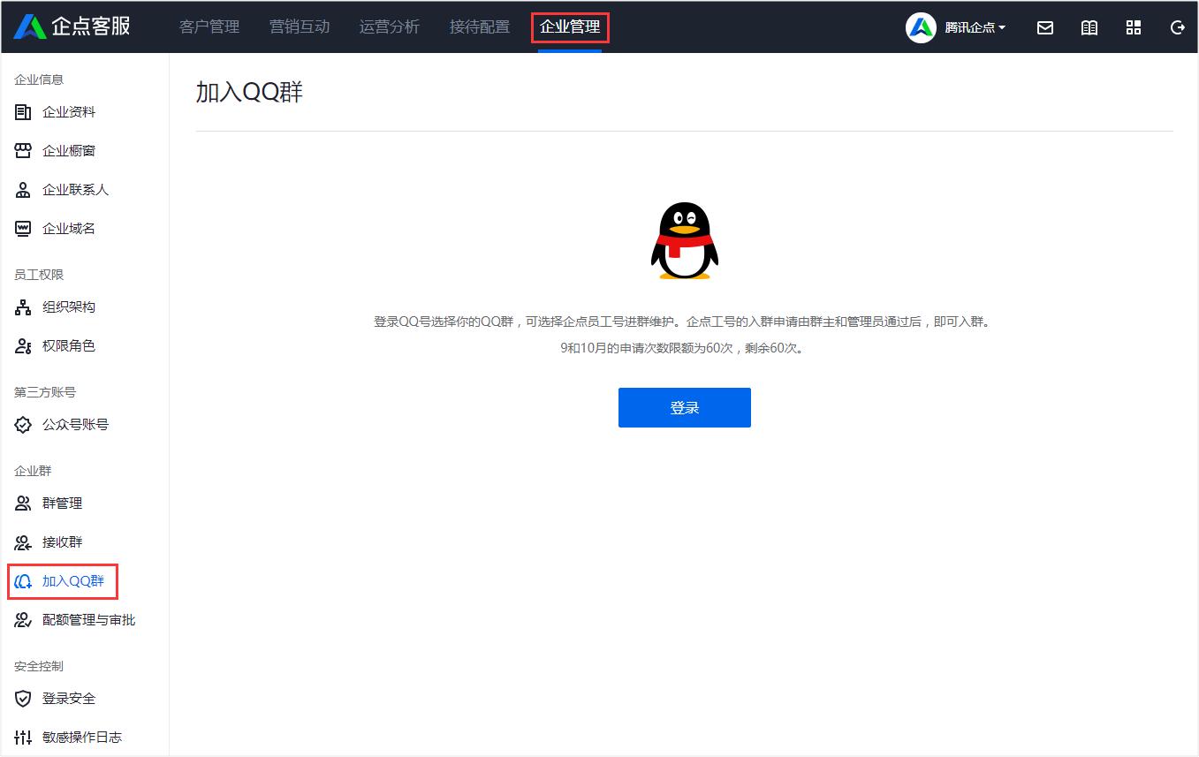This screenshot has height=757, width=1199.
Task: Click the logout icon at top right
Action: pyautogui.click(x=1177, y=27)
